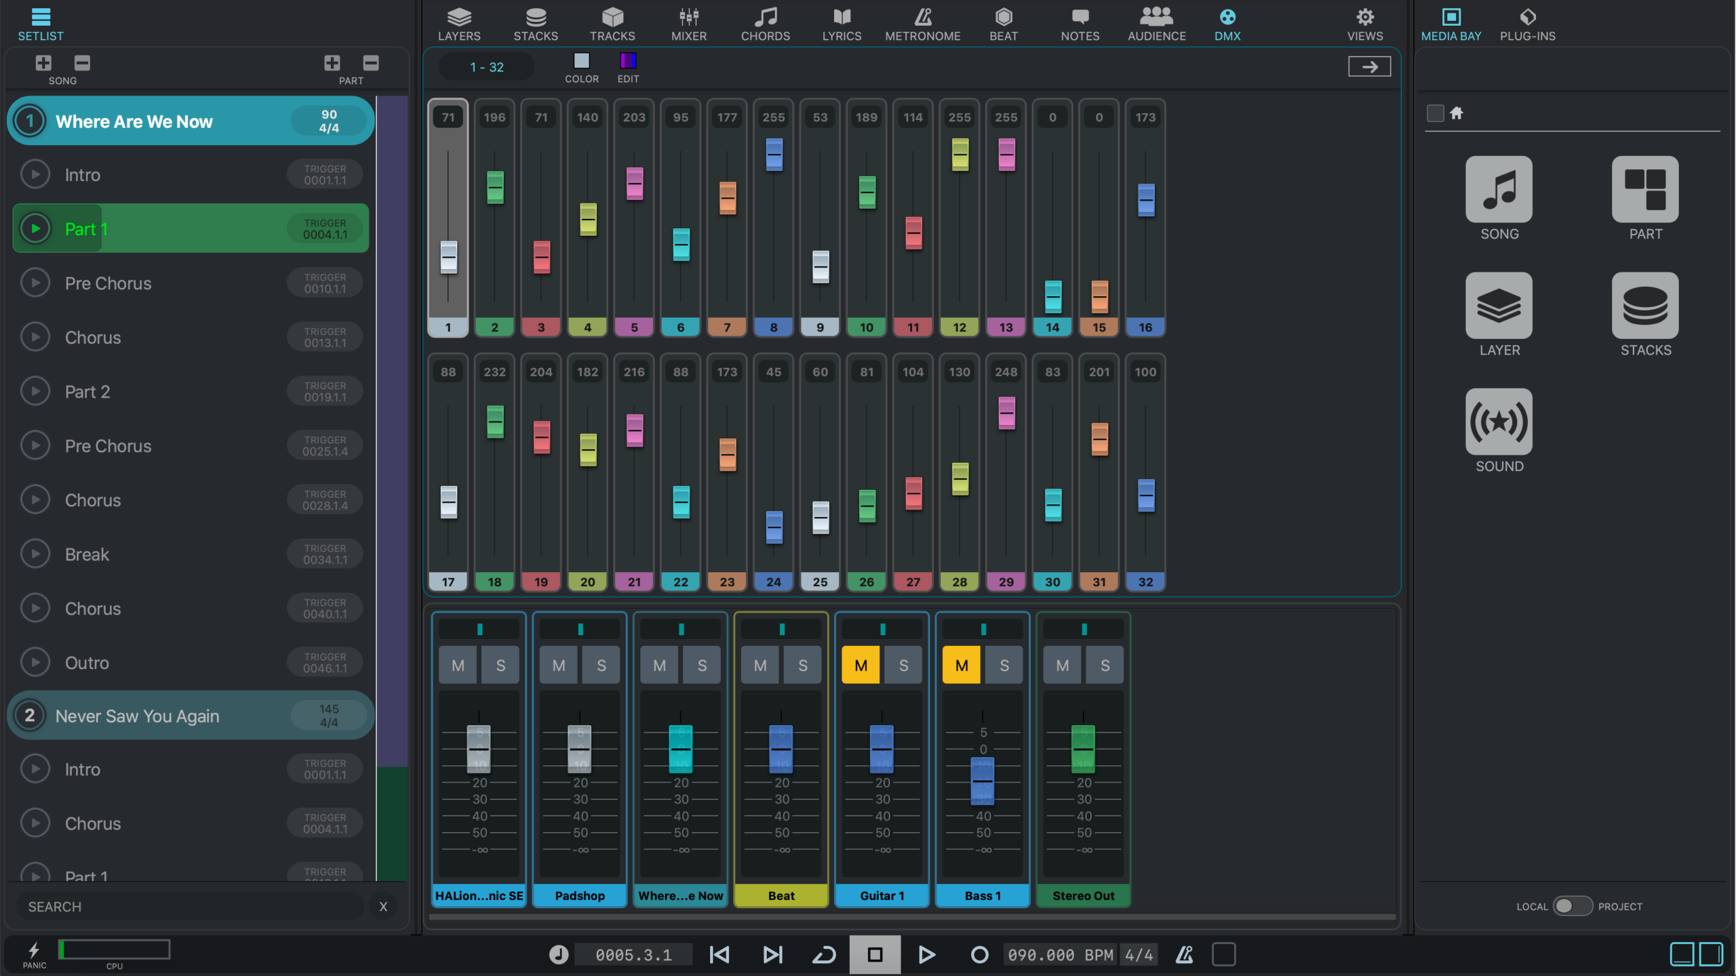Expand the DMX editor with the arrow button
The height and width of the screenshot is (976, 1736).
(1368, 66)
